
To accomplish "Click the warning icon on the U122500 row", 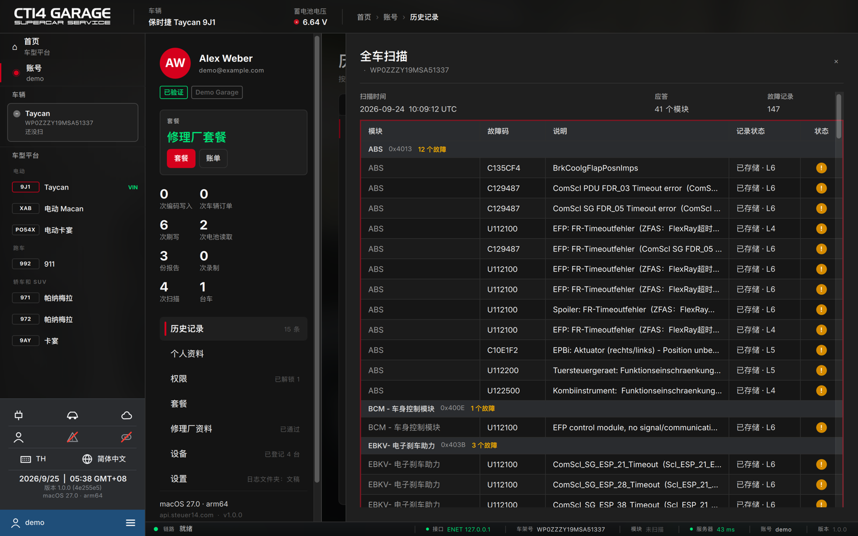I will (821, 391).
